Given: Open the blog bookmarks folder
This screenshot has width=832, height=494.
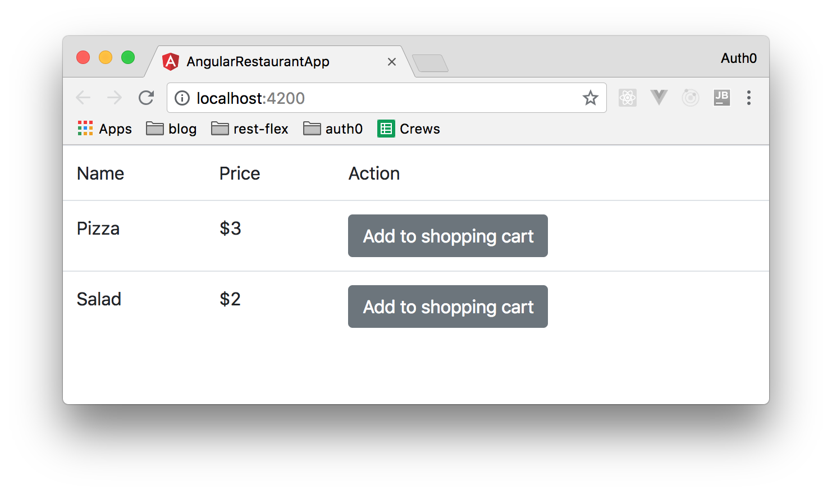Looking at the screenshot, I should pyautogui.click(x=171, y=129).
